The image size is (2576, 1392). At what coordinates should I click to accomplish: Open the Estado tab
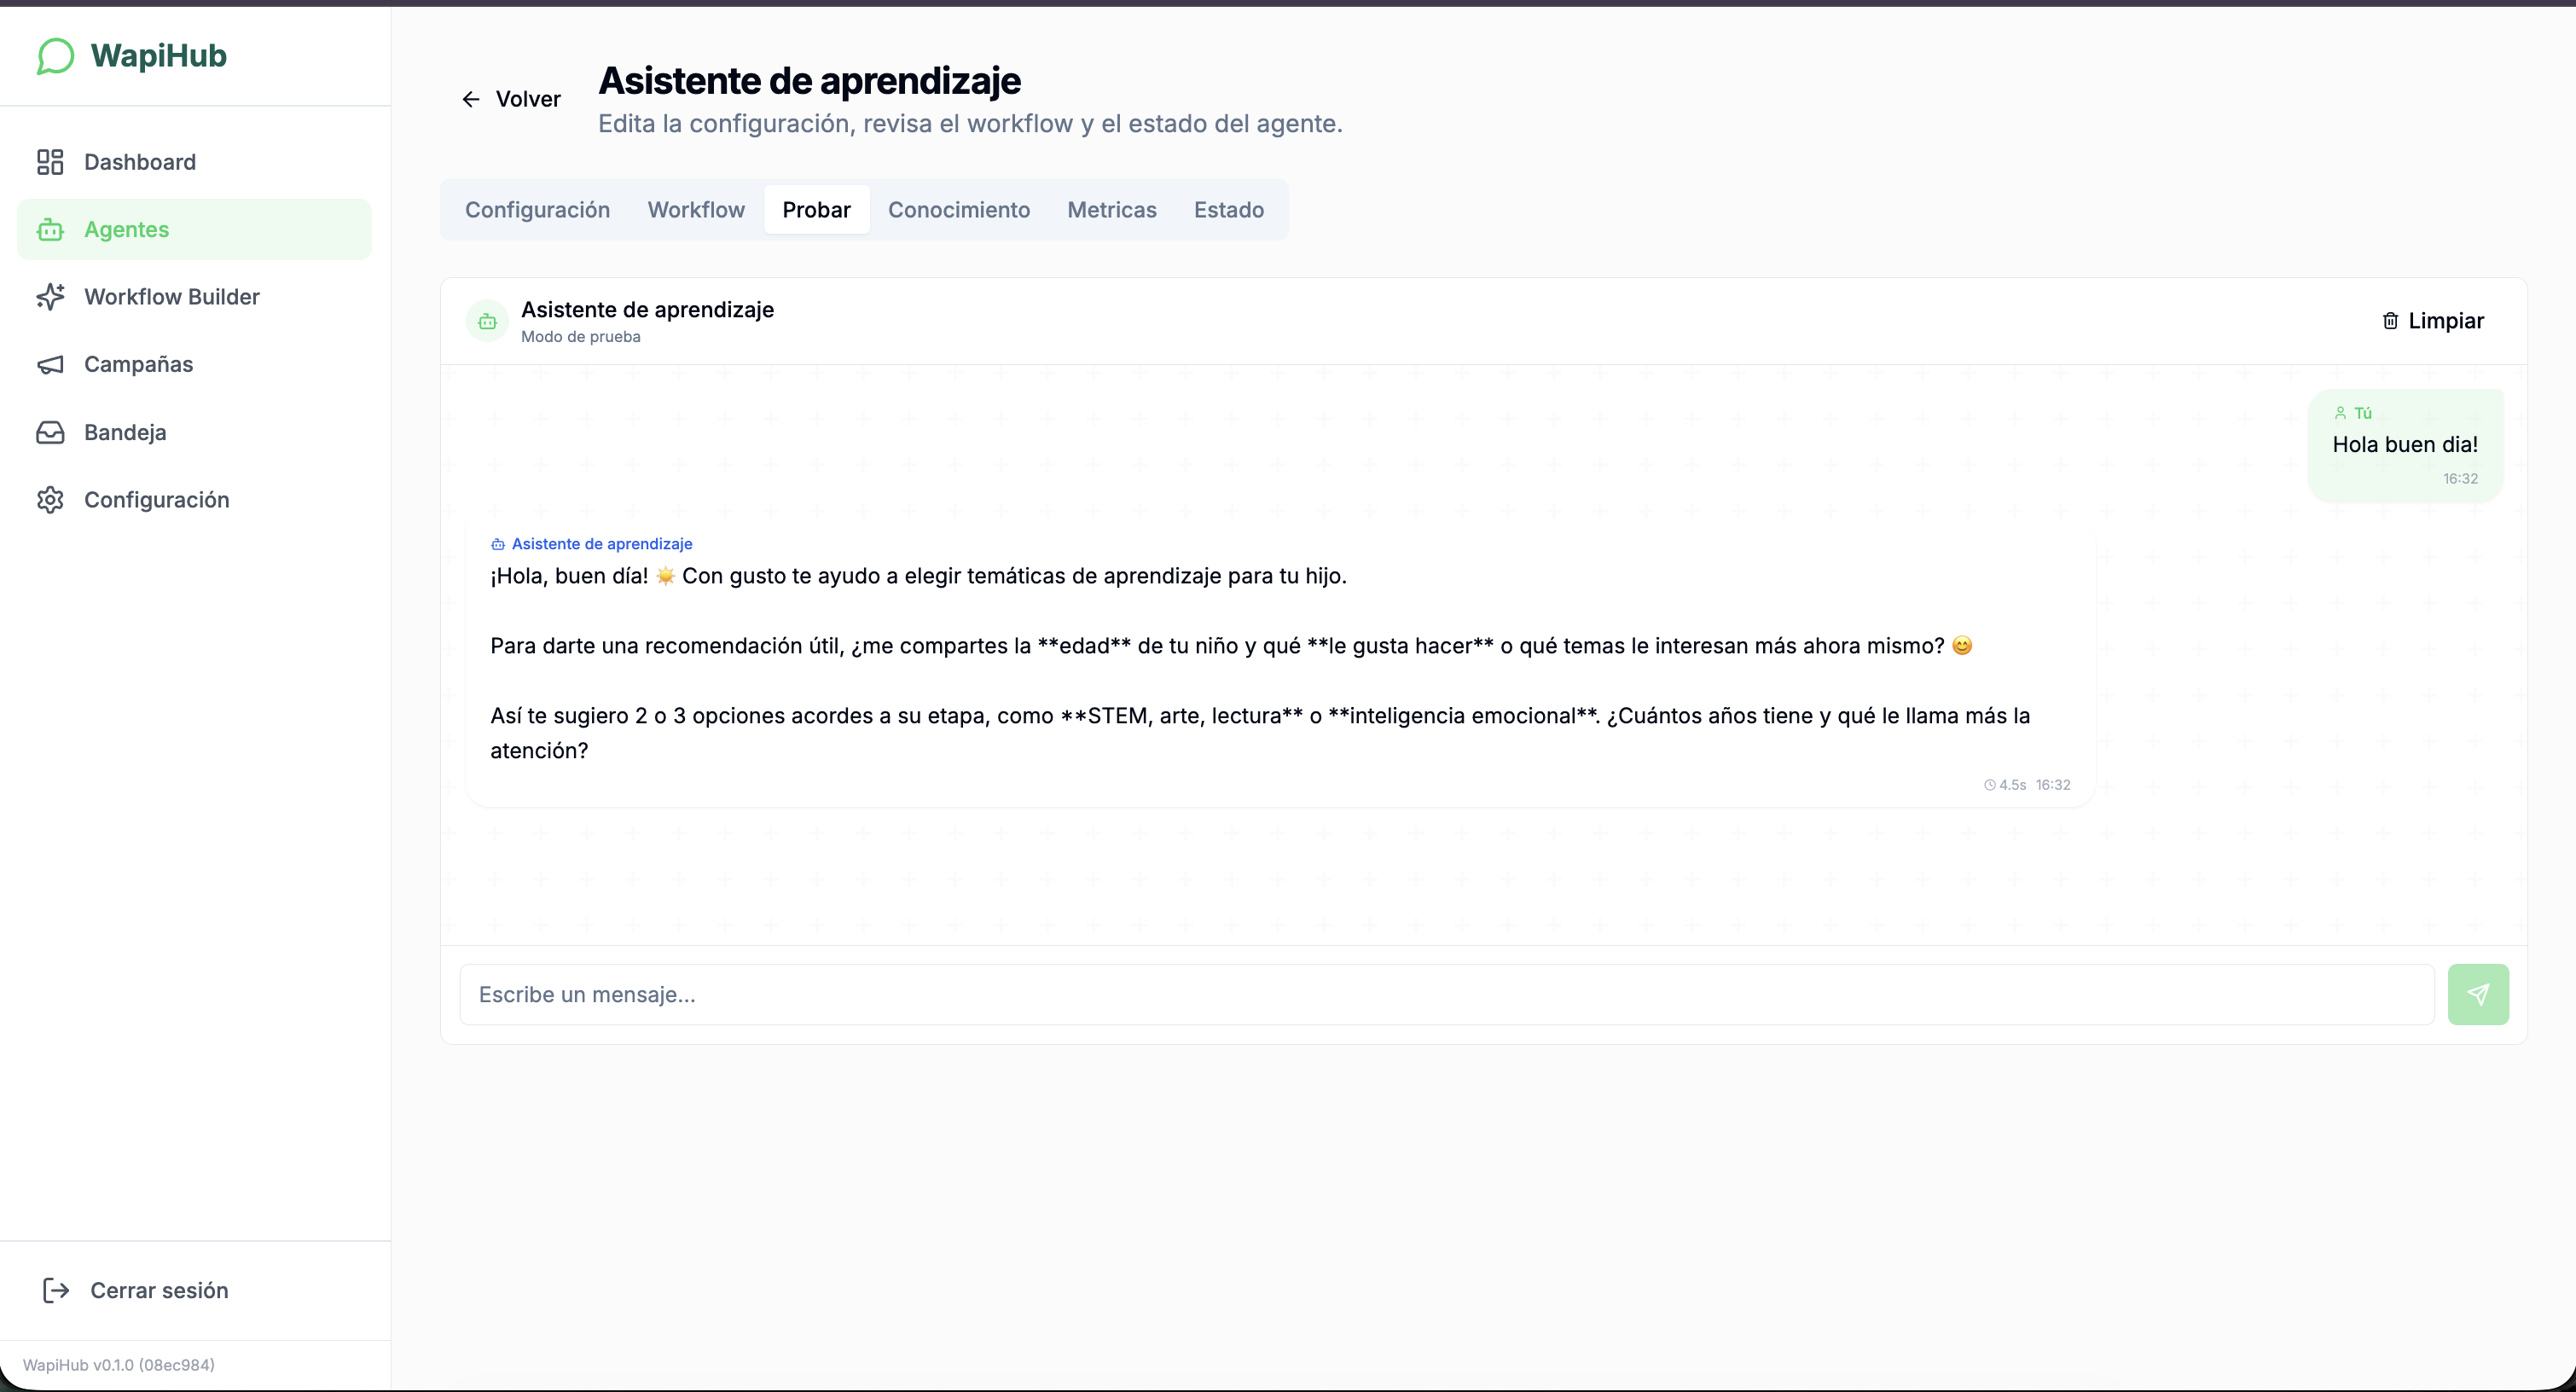tap(1228, 210)
